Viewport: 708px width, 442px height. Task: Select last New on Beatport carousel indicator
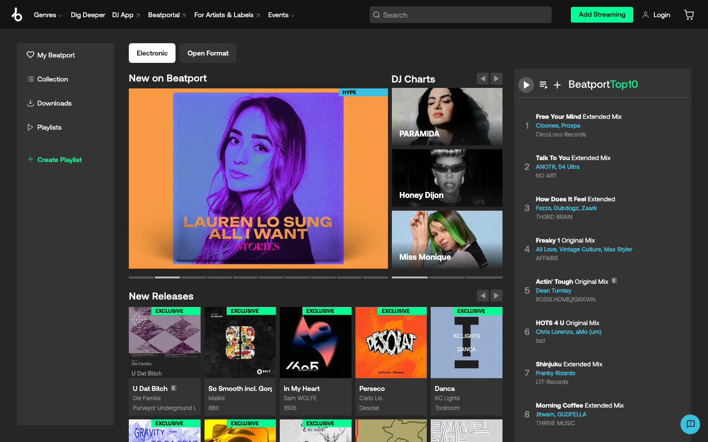[x=375, y=277]
